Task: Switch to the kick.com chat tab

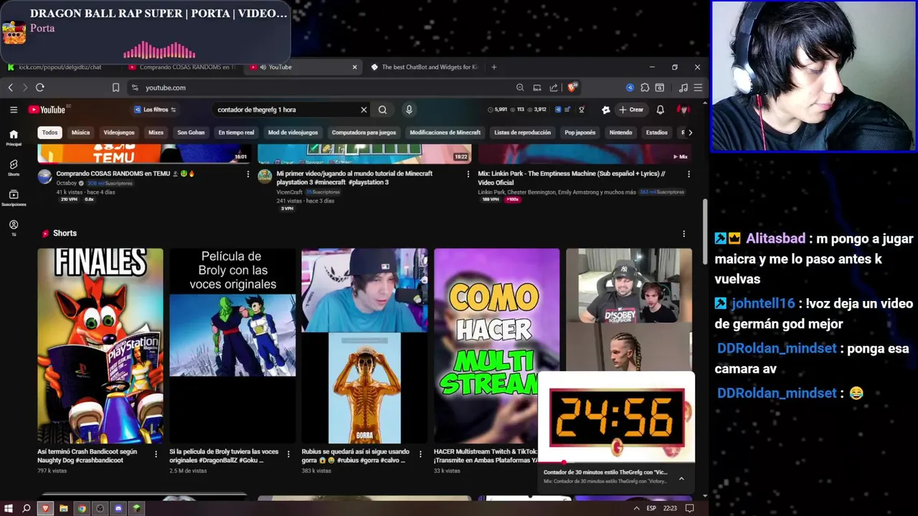Action: click(60, 67)
